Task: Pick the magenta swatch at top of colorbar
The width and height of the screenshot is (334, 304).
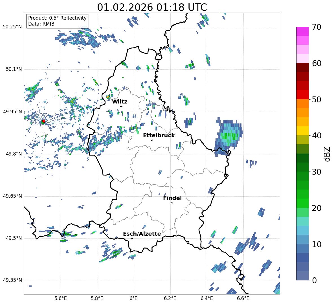Action: pyautogui.click(x=303, y=31)
